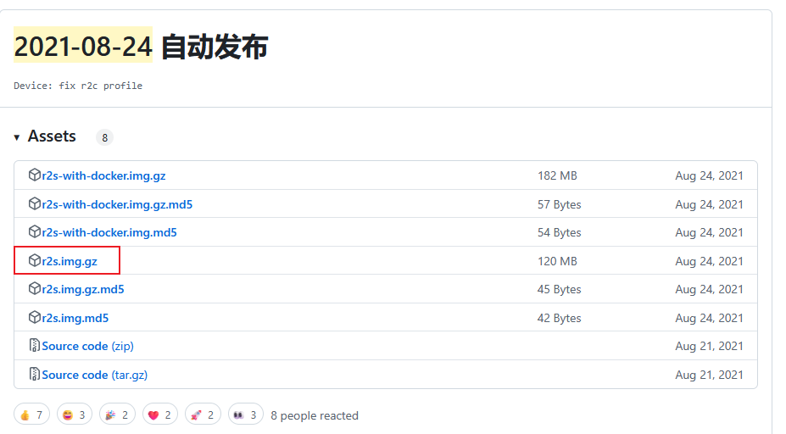786x434 pixels.
Task: Toggle the party popper reaction
Action: (x=117, y=415)
